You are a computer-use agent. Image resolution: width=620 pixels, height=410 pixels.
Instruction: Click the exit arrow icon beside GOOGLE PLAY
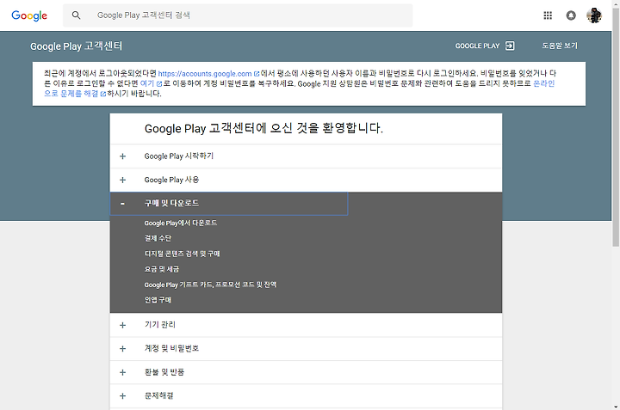pyautogui.click(x=510, y=46)
